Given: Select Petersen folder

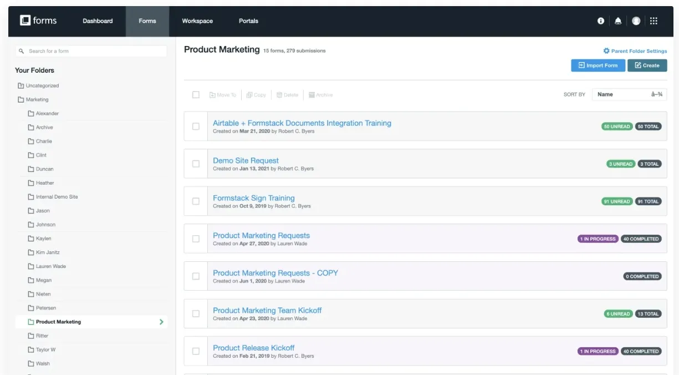Looking at the screenshot, I should coord(46,308).
